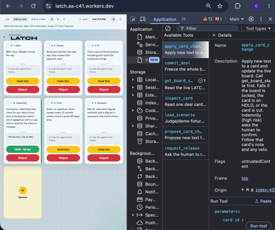Screen dimensions: 275x230
Task: Click the Filter input field
Action: point(208,28)
